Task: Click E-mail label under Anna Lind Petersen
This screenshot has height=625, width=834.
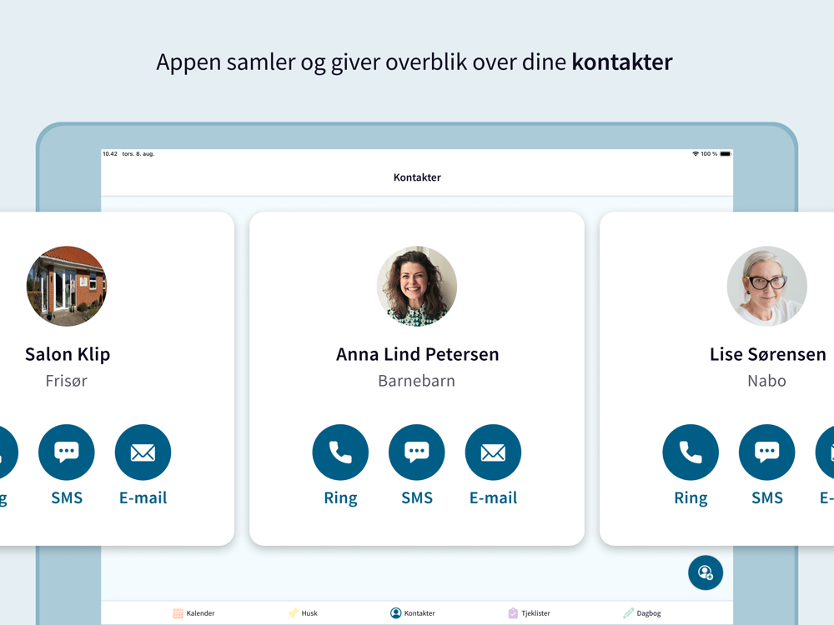Action: point(493,498)
